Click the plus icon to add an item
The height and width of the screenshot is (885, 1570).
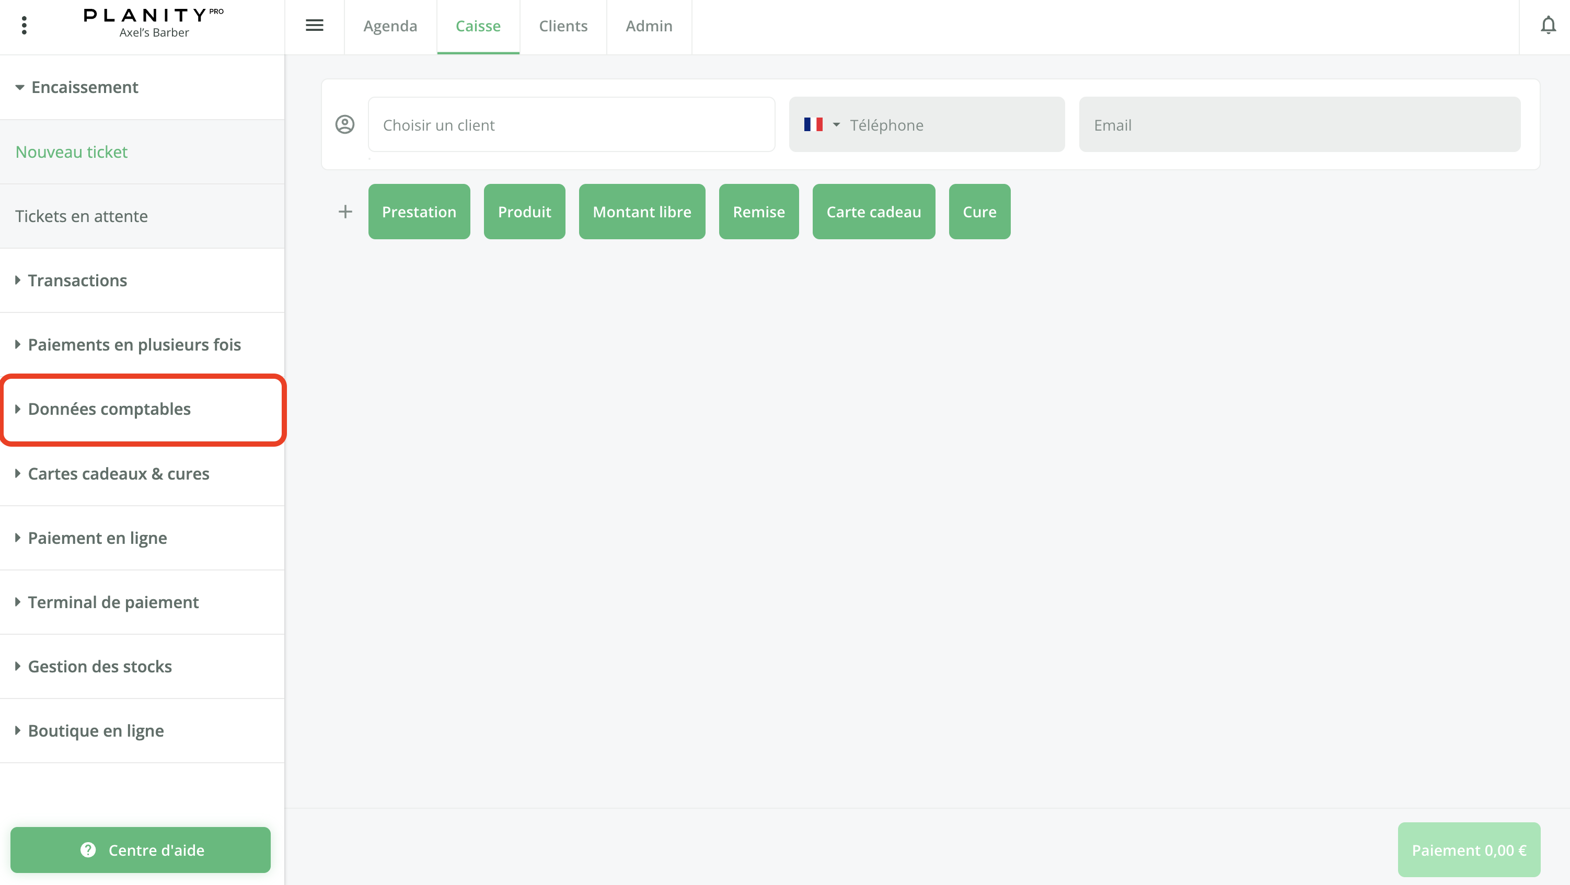point(345,212)
